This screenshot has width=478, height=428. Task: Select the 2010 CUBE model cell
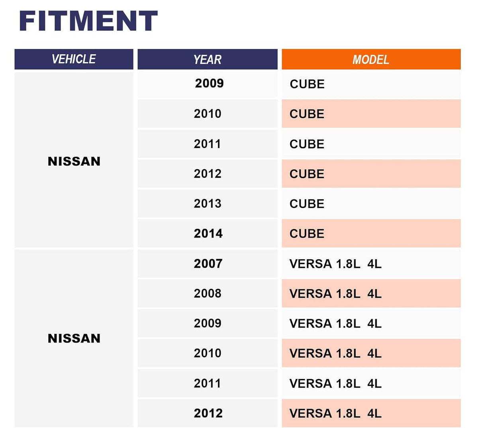tap(371, 113)
